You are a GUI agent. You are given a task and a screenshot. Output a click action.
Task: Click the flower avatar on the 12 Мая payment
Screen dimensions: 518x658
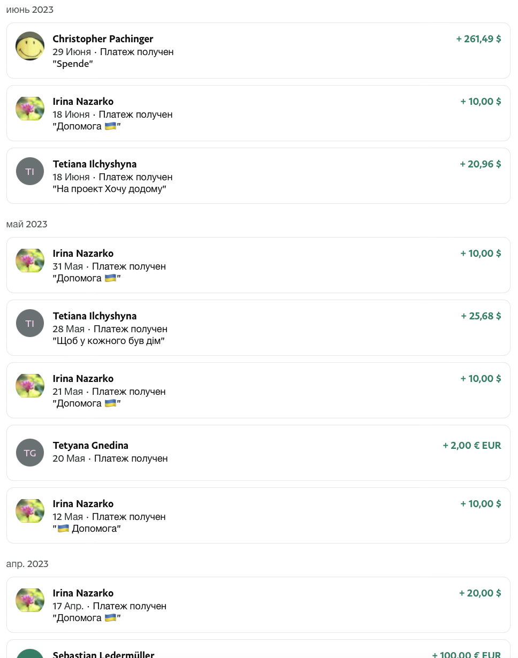point(30,511)
